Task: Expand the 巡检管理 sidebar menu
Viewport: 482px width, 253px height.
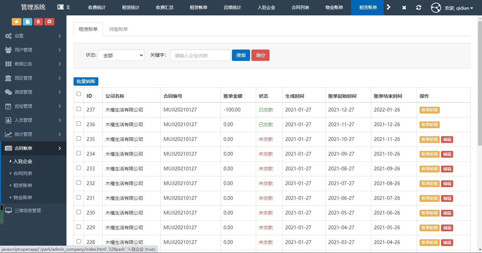Action: 33,106
